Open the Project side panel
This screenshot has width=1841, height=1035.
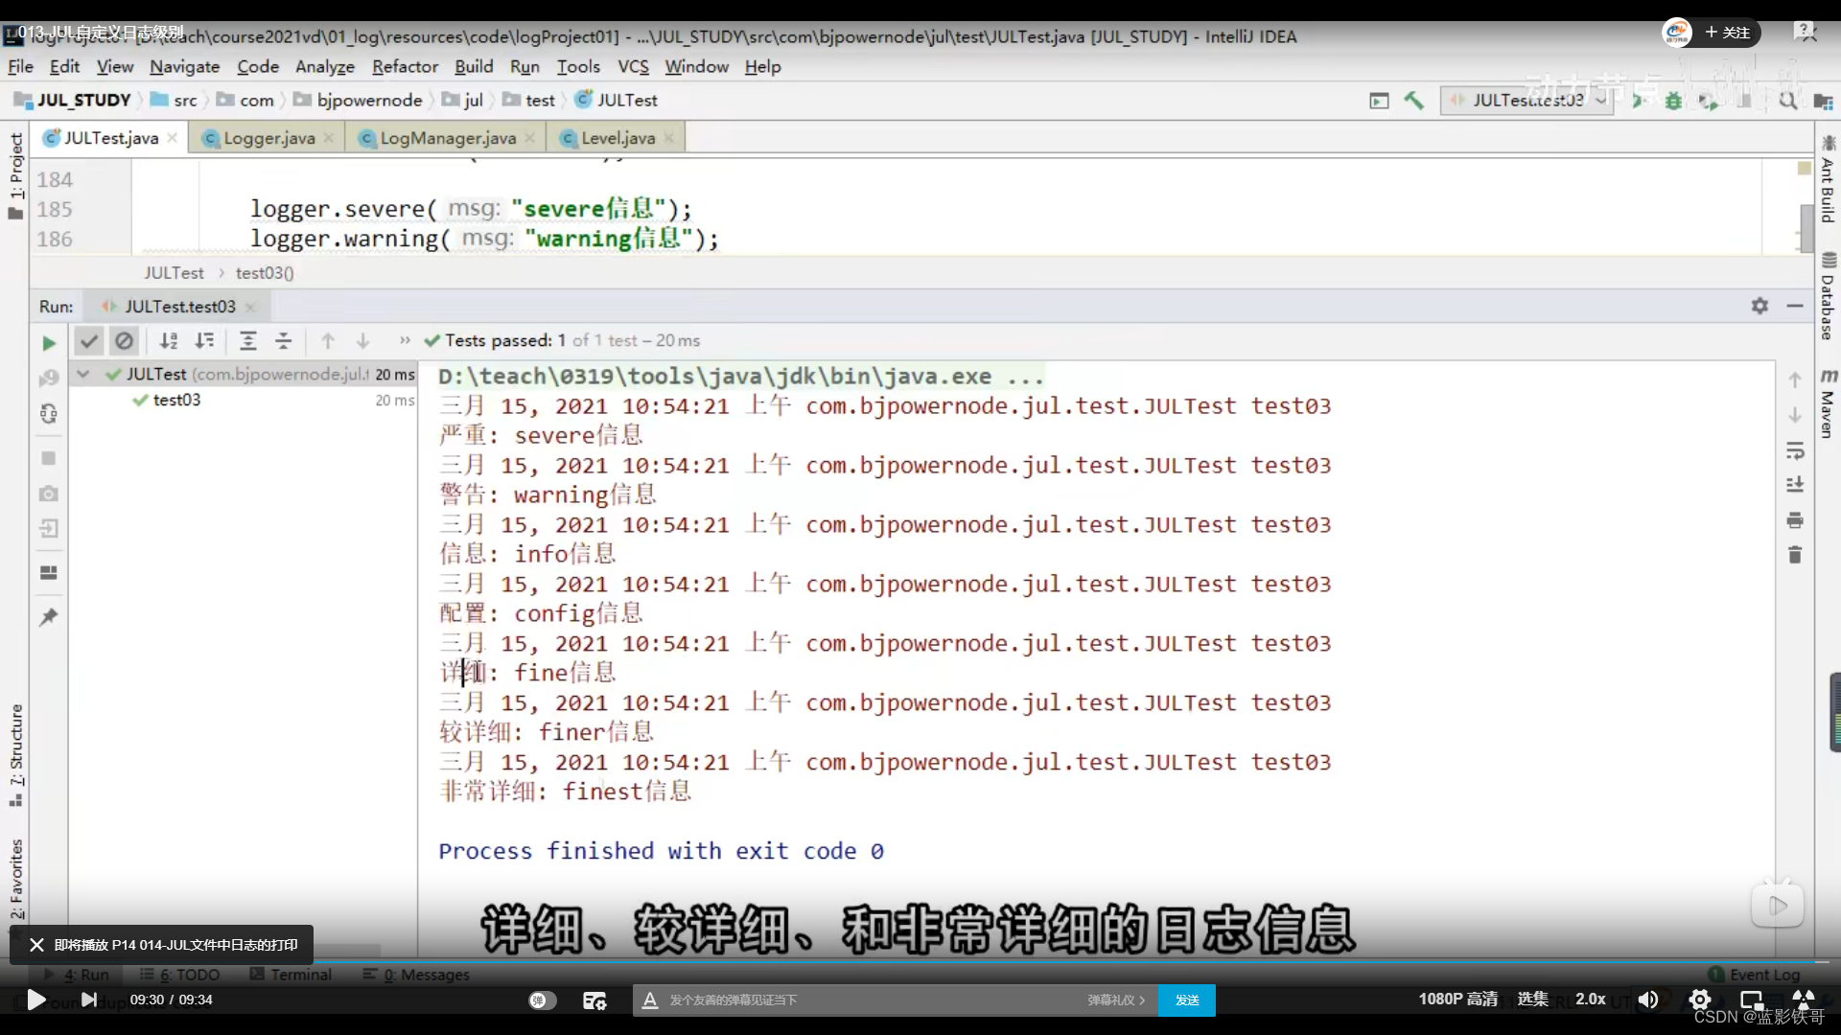coord(16,175)
